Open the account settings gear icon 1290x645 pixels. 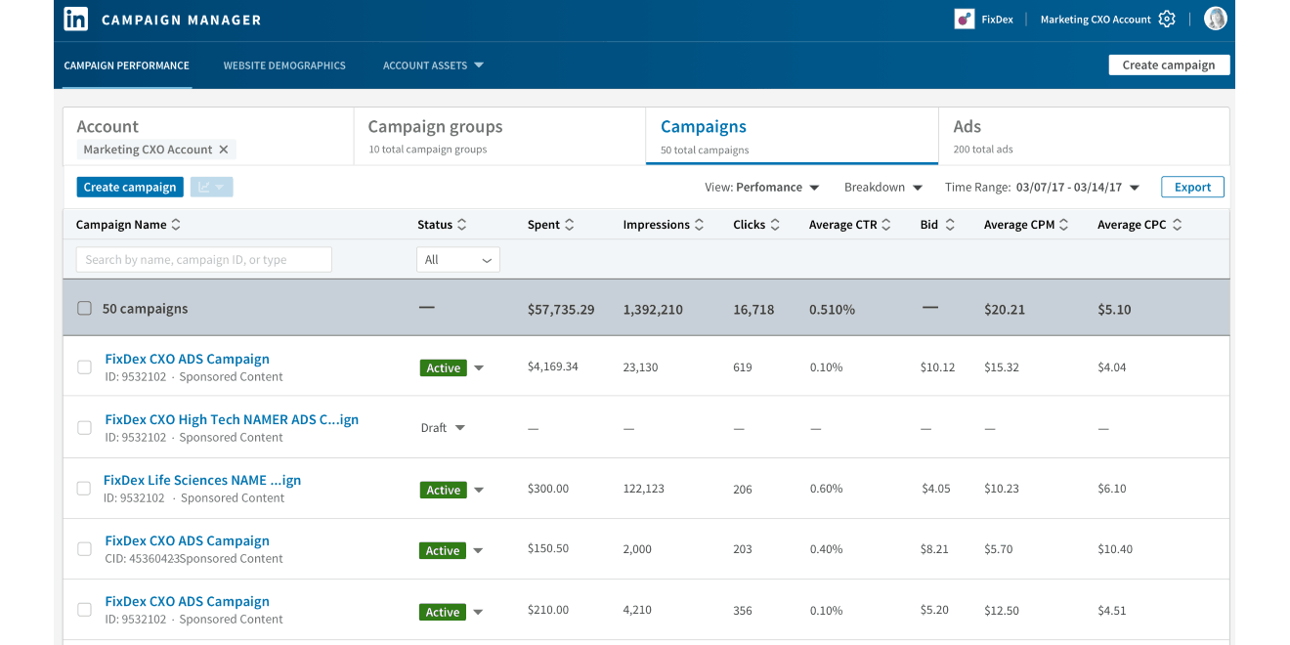pos(1167,19)
